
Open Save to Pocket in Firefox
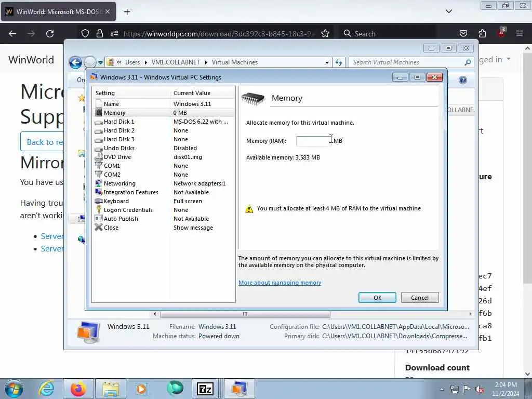pyautogui.click(x=463, y=34)
